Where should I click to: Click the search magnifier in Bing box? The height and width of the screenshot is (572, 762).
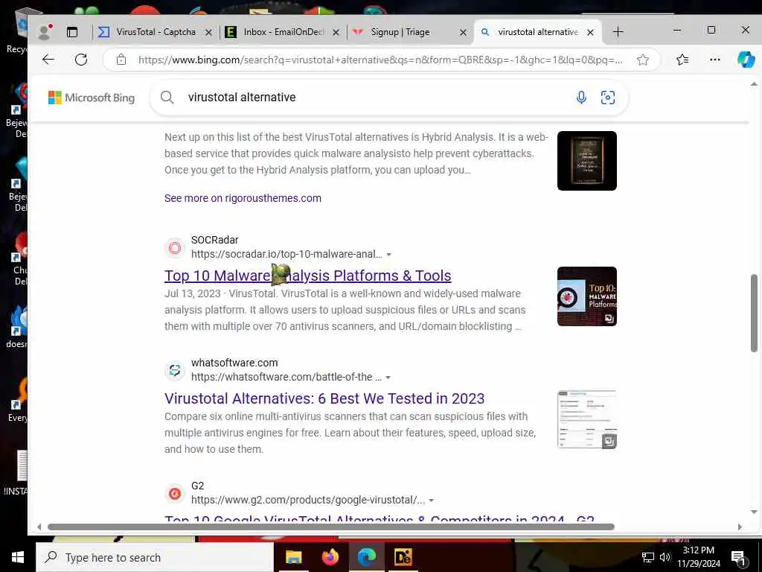point(167,98)
